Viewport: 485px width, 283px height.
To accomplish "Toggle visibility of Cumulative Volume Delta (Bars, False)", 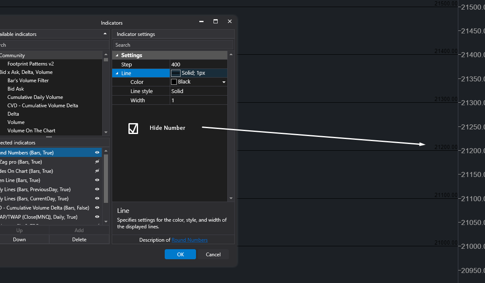I will (x=97, y=208).
